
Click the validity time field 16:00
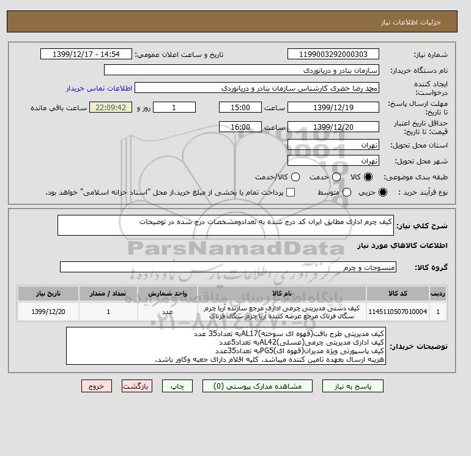coord(240,127)
